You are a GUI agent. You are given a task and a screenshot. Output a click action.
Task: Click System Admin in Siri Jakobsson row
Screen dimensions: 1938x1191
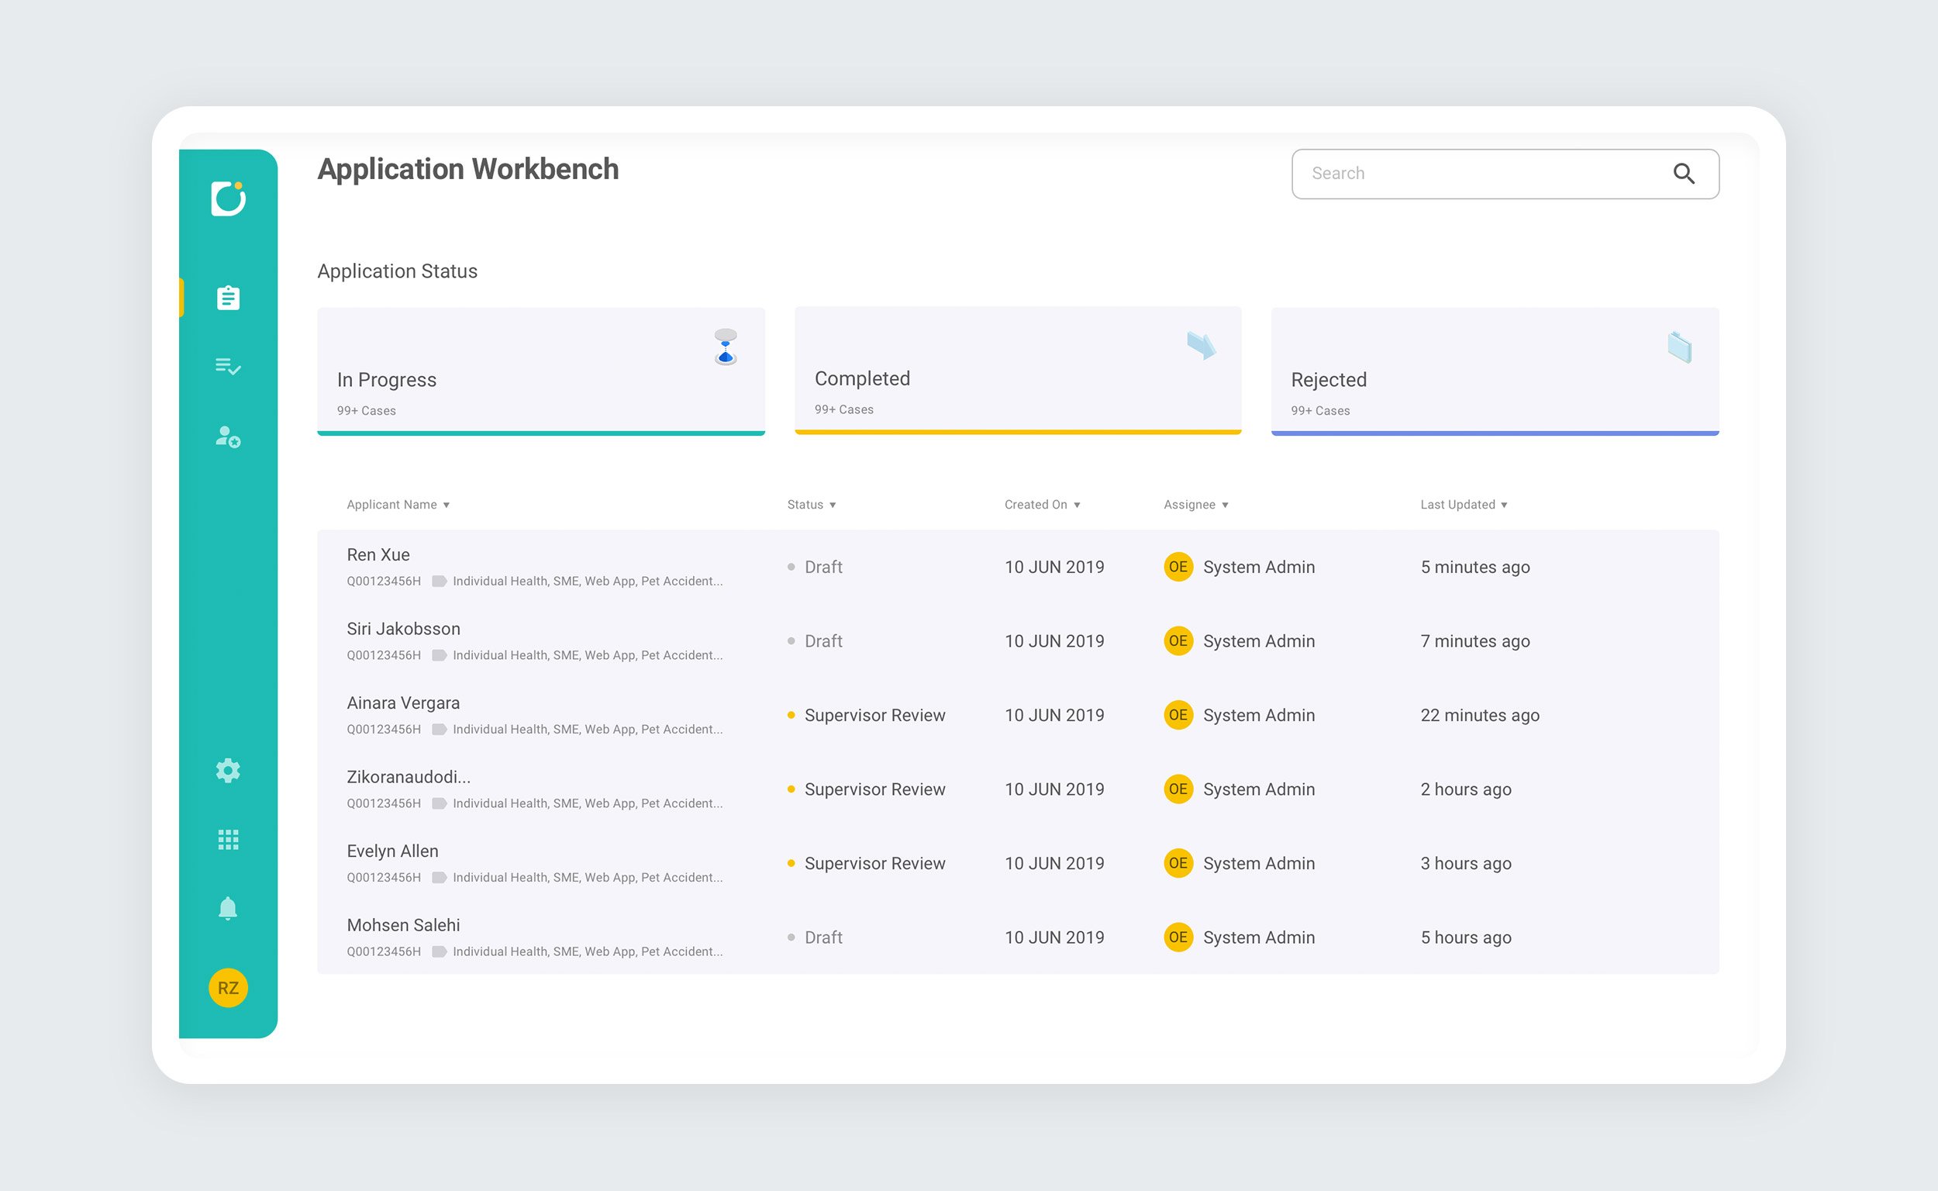point(1258,640)
